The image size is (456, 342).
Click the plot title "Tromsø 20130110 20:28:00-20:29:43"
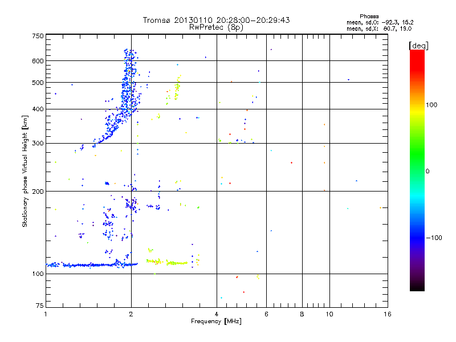(x=216, y=20)
